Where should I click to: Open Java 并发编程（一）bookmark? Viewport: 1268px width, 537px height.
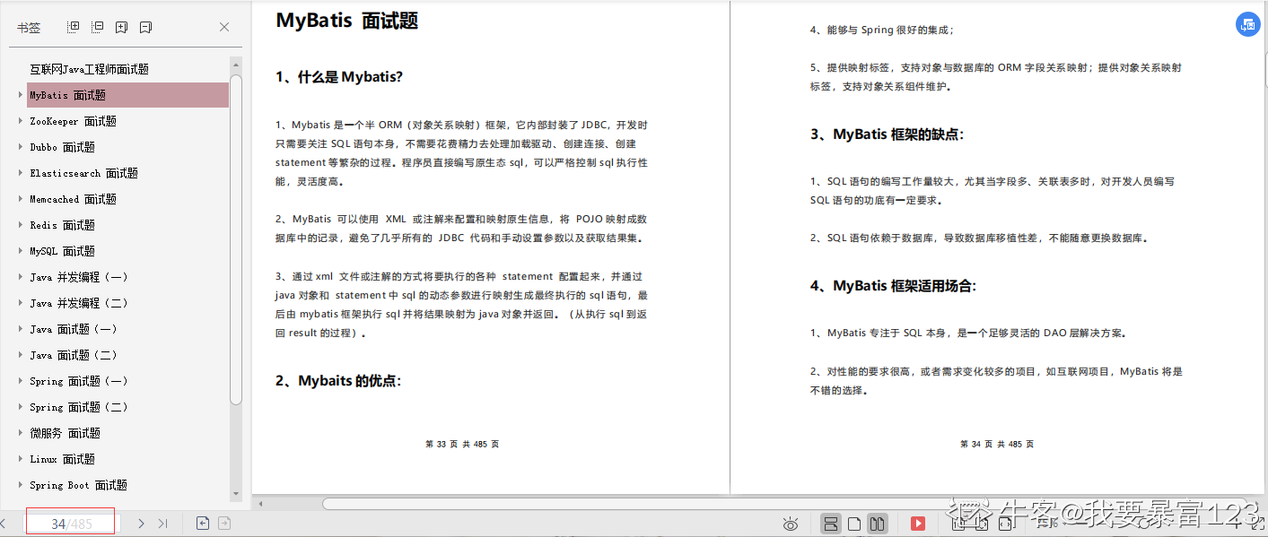pos(79,277)
